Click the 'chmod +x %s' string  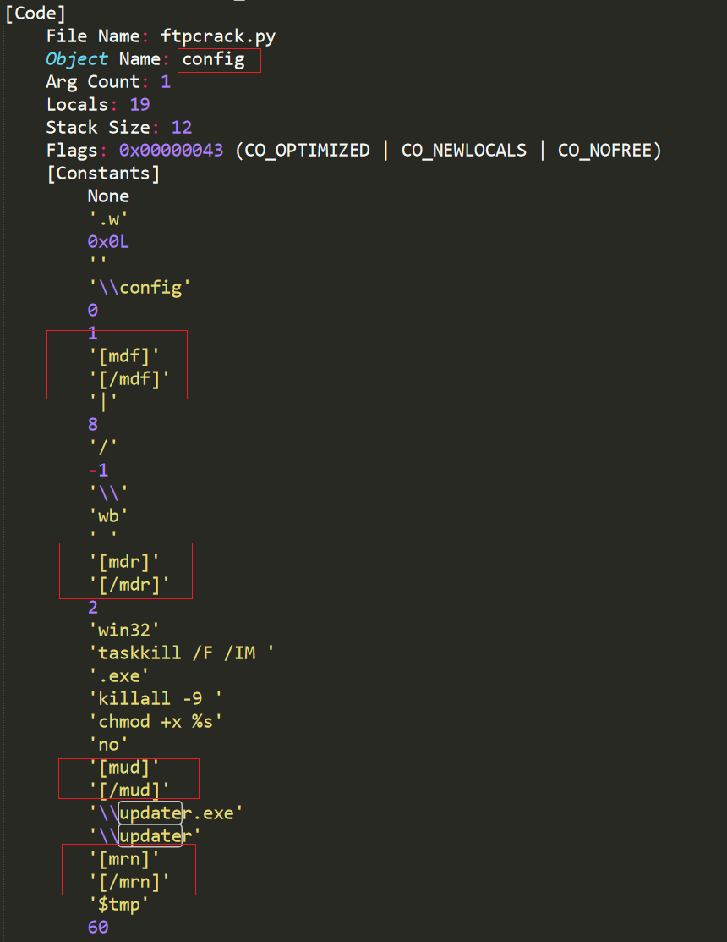pyautogui.click(x=156, y=721)
